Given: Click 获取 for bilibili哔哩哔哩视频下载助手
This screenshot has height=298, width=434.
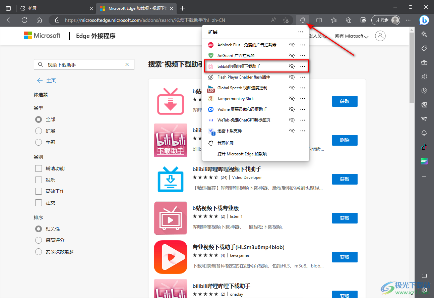Looking at the screenshot, I should 345,179.
